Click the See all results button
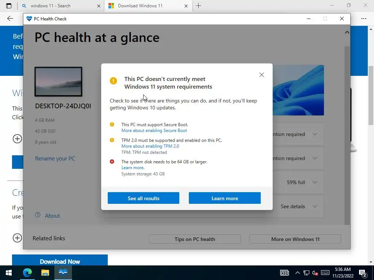The image size is (374, 280). (143, 198)
